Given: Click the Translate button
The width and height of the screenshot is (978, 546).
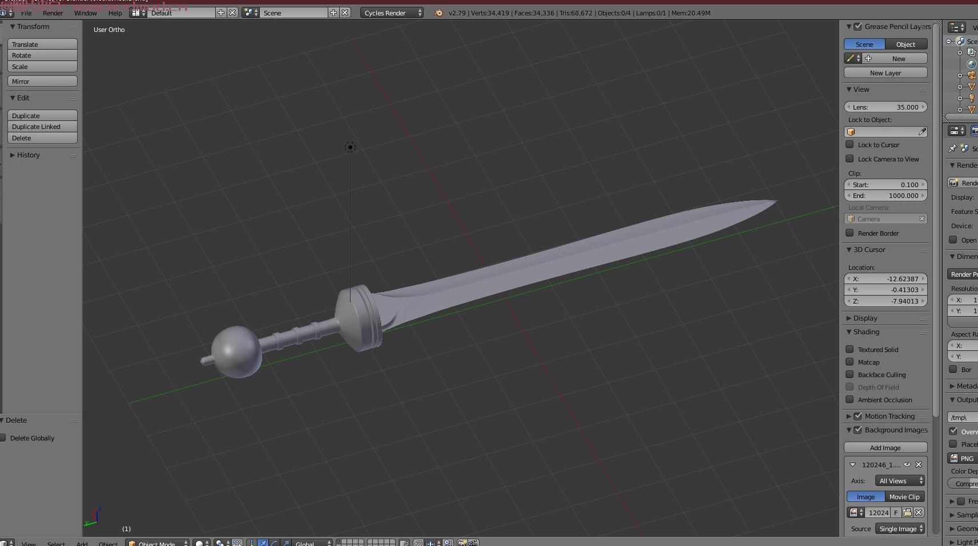Looking at the screenshot, I should click(42, 44).
